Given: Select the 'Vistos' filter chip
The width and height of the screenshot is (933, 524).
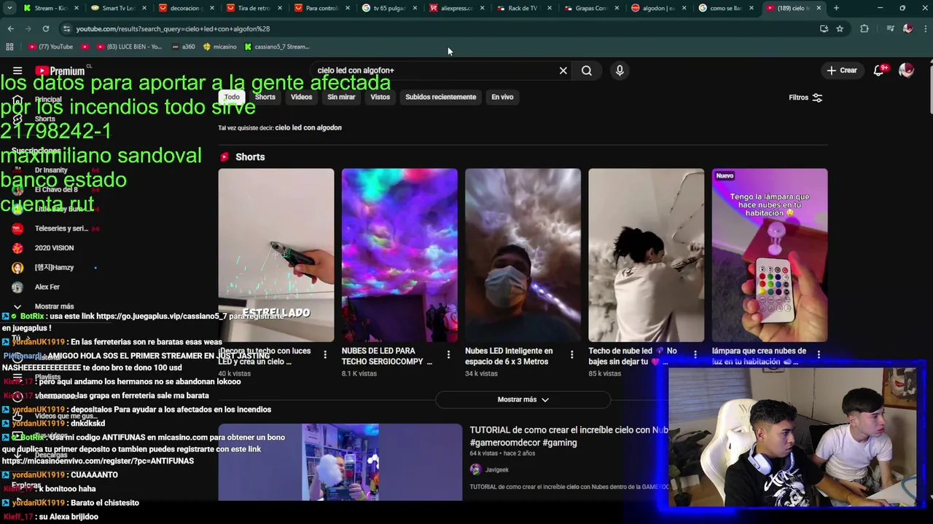Looking at the screenshot, I should click(x=380, y=97).
